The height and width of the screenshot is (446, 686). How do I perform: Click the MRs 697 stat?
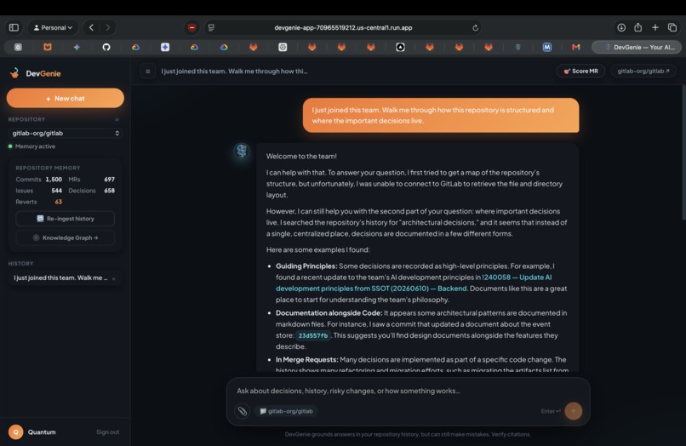91,180
